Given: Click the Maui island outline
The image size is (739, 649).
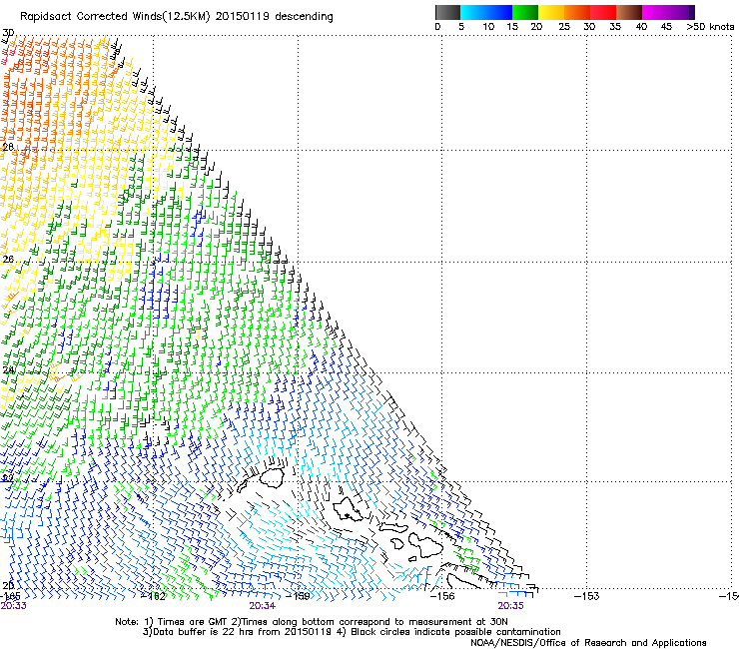Looking at the screenshot, I should [x=425, y=545].
